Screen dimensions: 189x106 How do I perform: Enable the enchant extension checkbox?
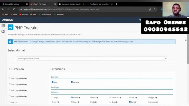149,102
